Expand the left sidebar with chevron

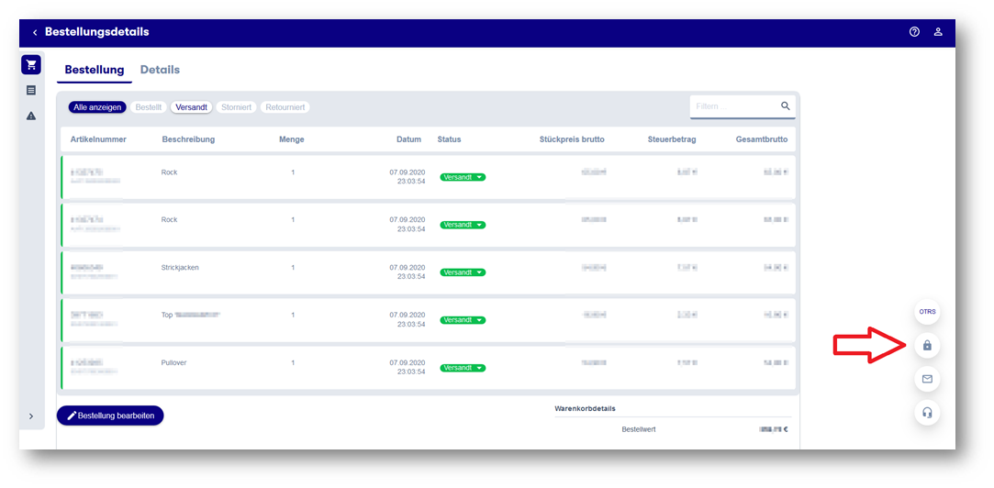31,416
